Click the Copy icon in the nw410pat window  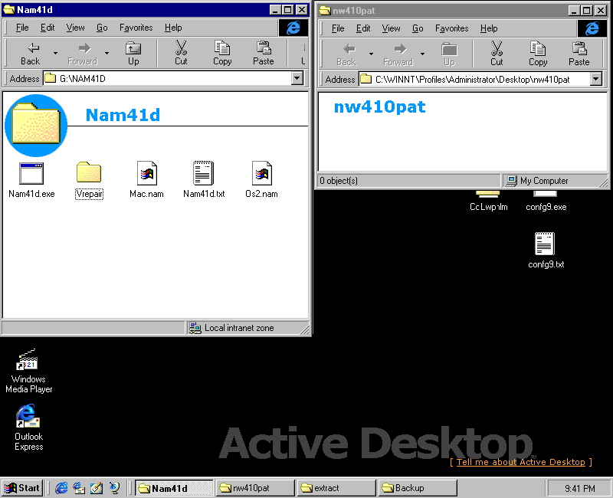click(538, 54)
